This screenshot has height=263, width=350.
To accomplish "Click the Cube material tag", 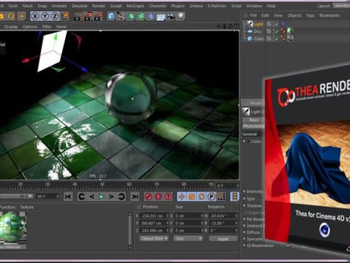I will click(x=290, y=38).
